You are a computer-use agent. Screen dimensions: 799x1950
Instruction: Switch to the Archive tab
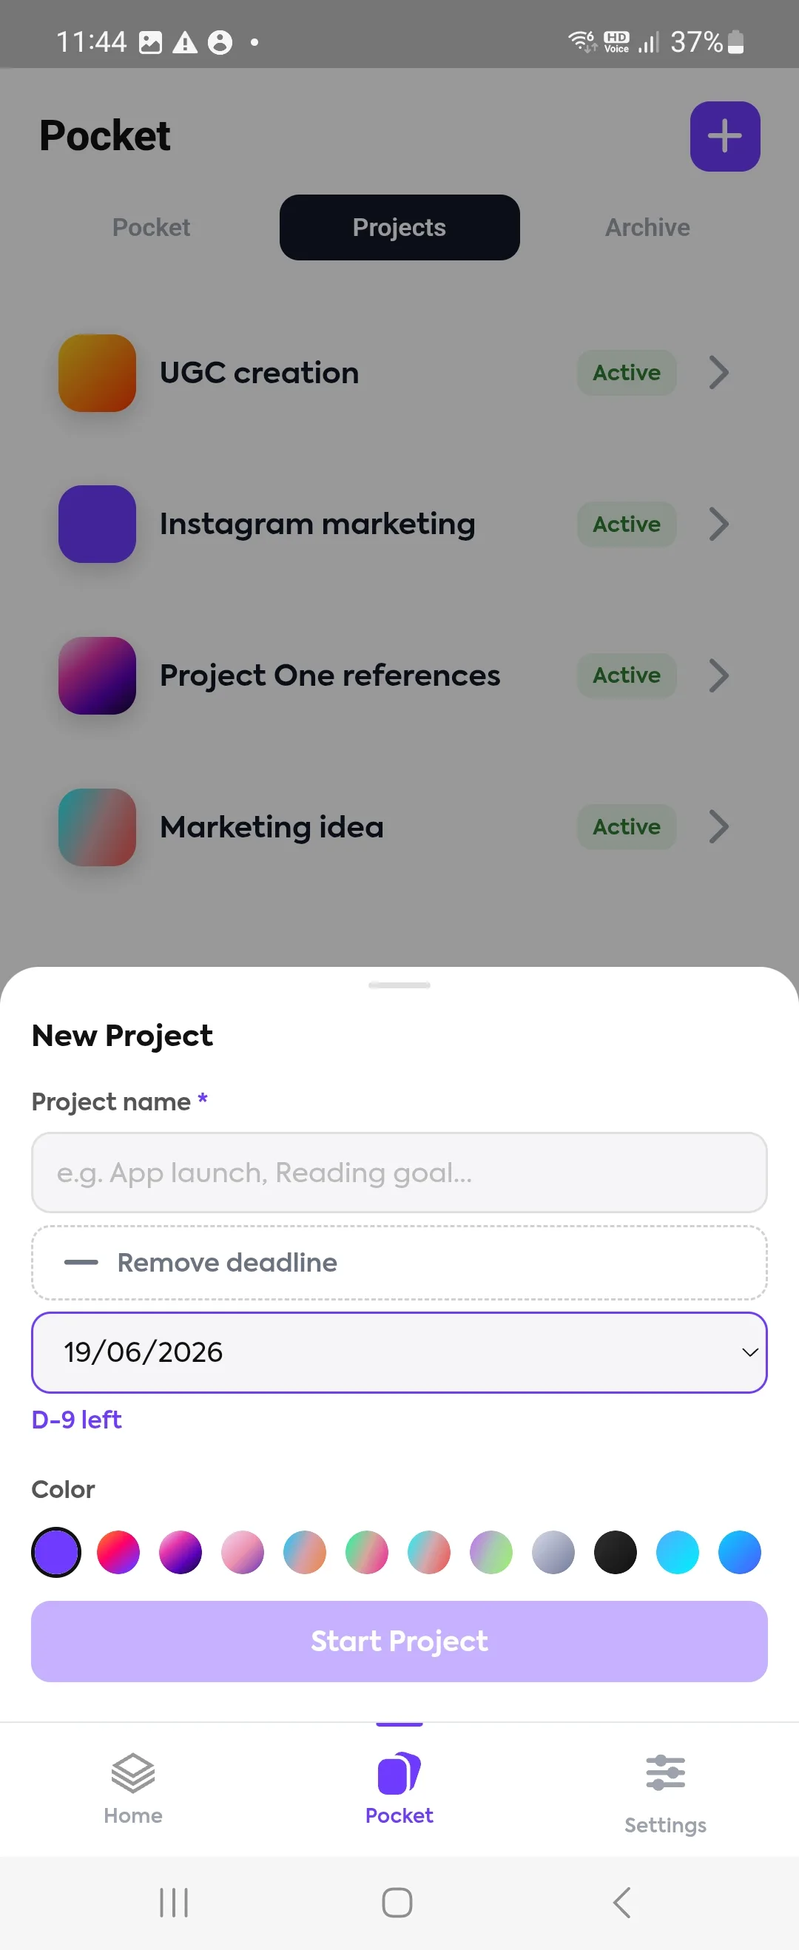[x=647, y=227]
